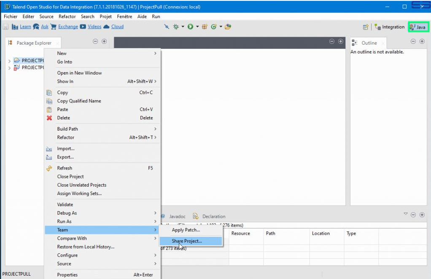Open the Run dropdown arrow

[197, 27]
